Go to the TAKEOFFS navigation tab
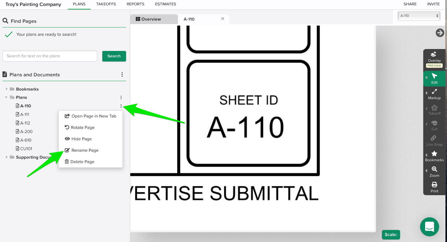The width and height of the screenshot is (447, 242). point(106,4)
